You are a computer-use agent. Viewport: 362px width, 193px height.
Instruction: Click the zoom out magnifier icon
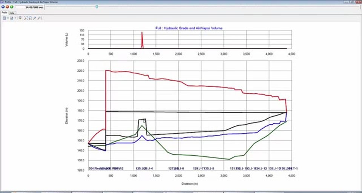[x=39, y=18]
